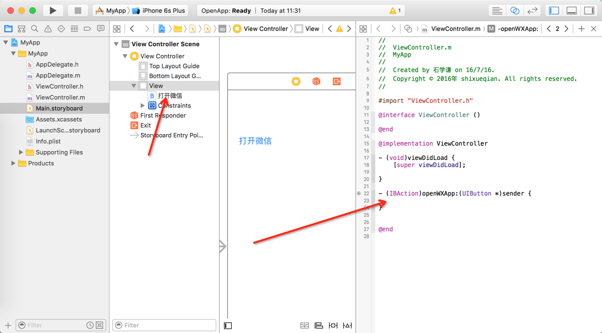The image size is (602, 333).
Task: Select Exit icon in scene dock
Action: 337,81
